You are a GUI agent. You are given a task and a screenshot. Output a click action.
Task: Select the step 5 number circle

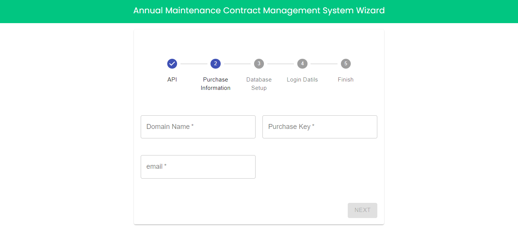pyautogui.click(x=345, y=64)
